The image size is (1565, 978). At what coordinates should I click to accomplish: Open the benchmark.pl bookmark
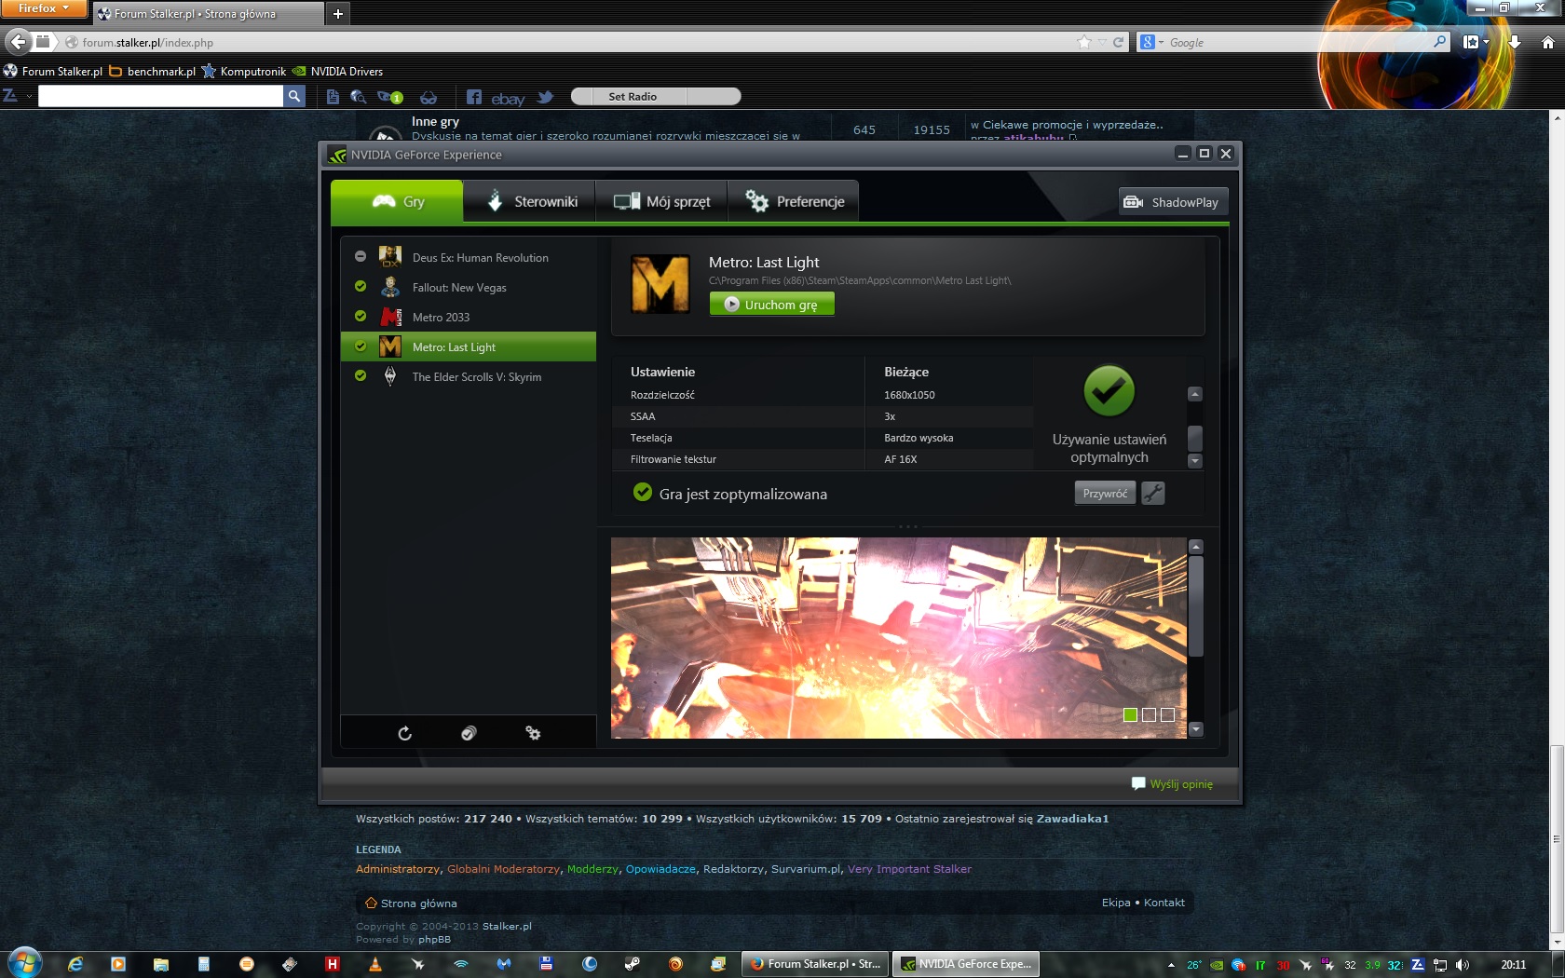153,71
